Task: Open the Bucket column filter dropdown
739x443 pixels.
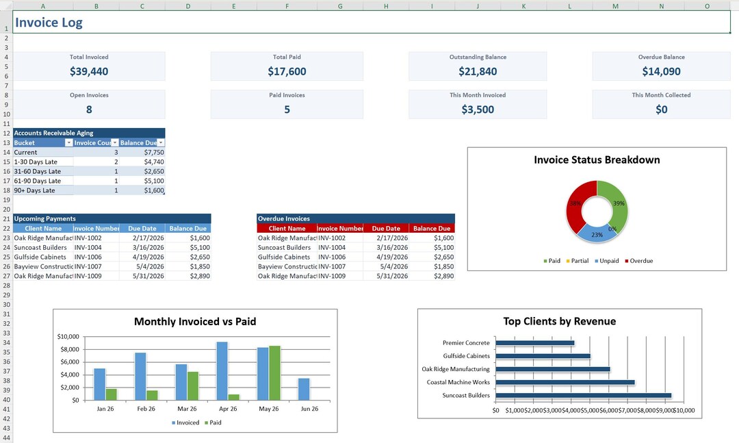Action: click(x=69, y=142)
